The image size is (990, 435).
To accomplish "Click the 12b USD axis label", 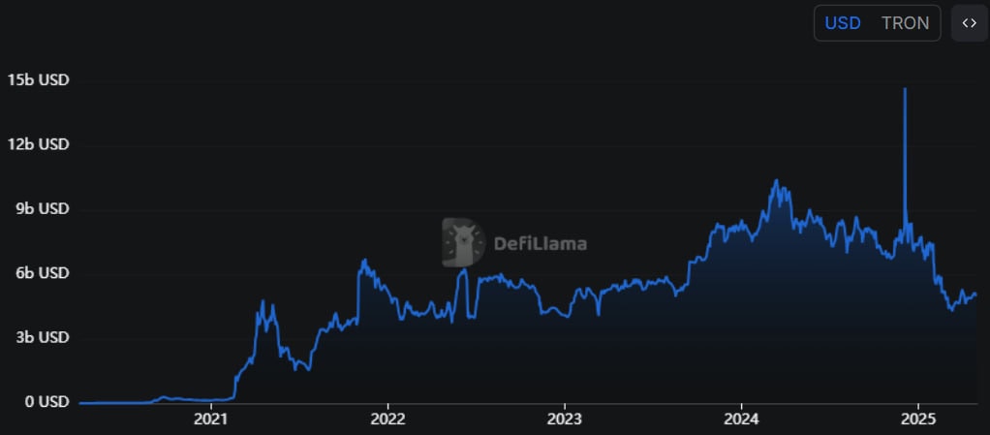I will click(38, 144).
